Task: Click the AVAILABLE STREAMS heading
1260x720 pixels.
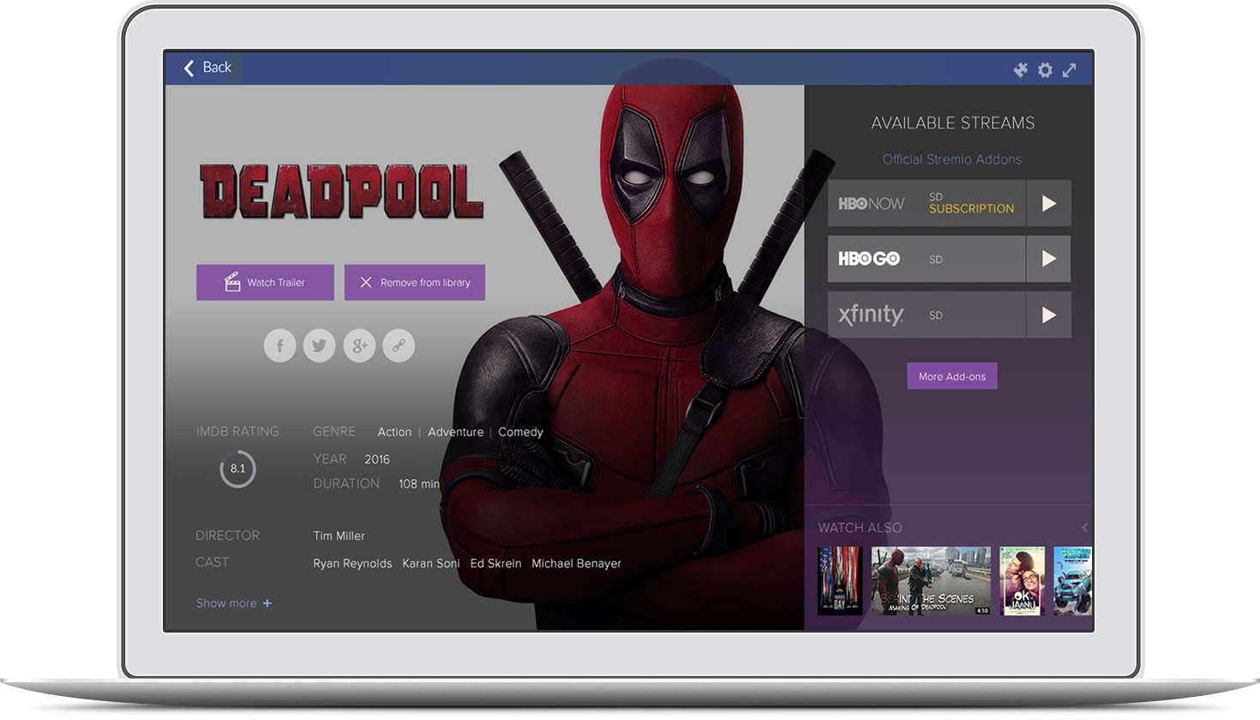Action: click(x=953, y=123)
